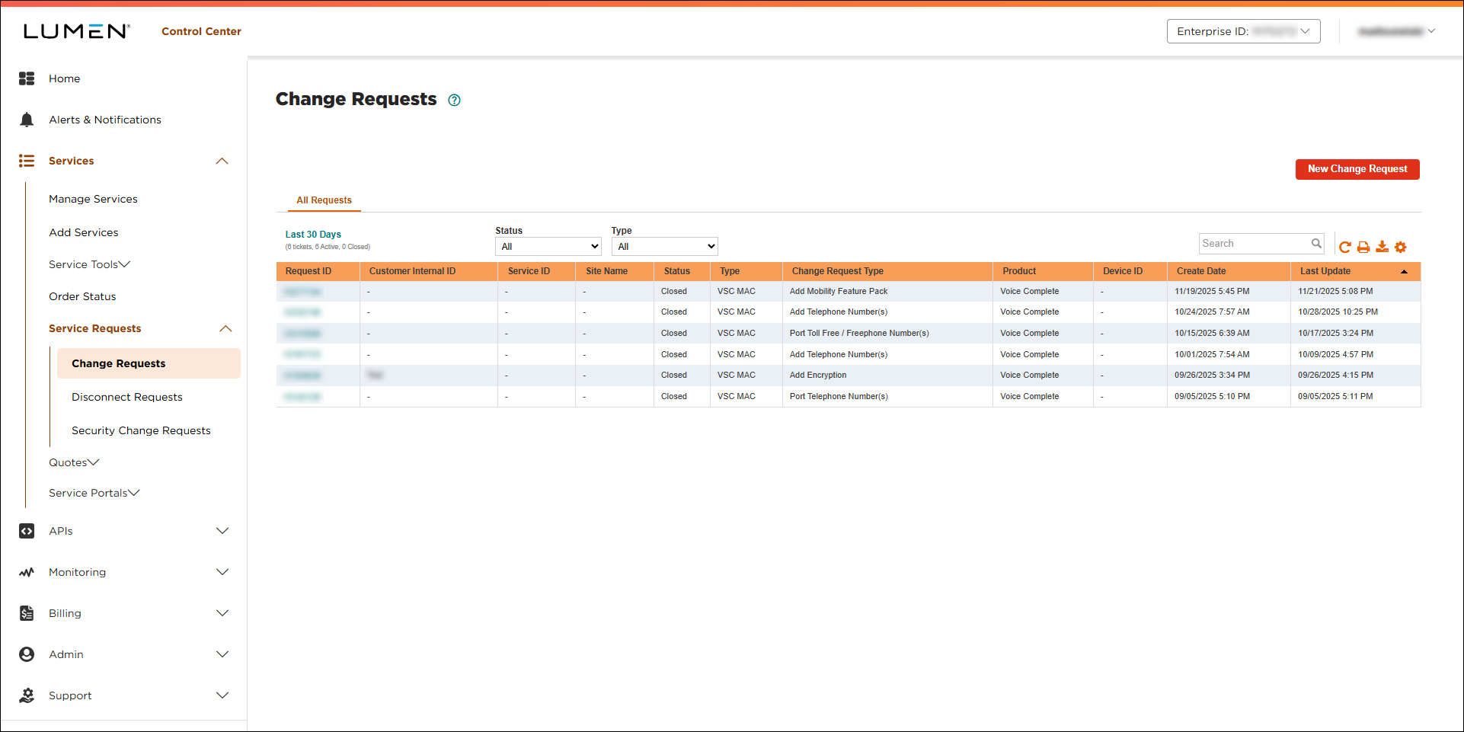1464x732 pixels.
Task: Click the download icon above the table
Action: pos(1382,247)
